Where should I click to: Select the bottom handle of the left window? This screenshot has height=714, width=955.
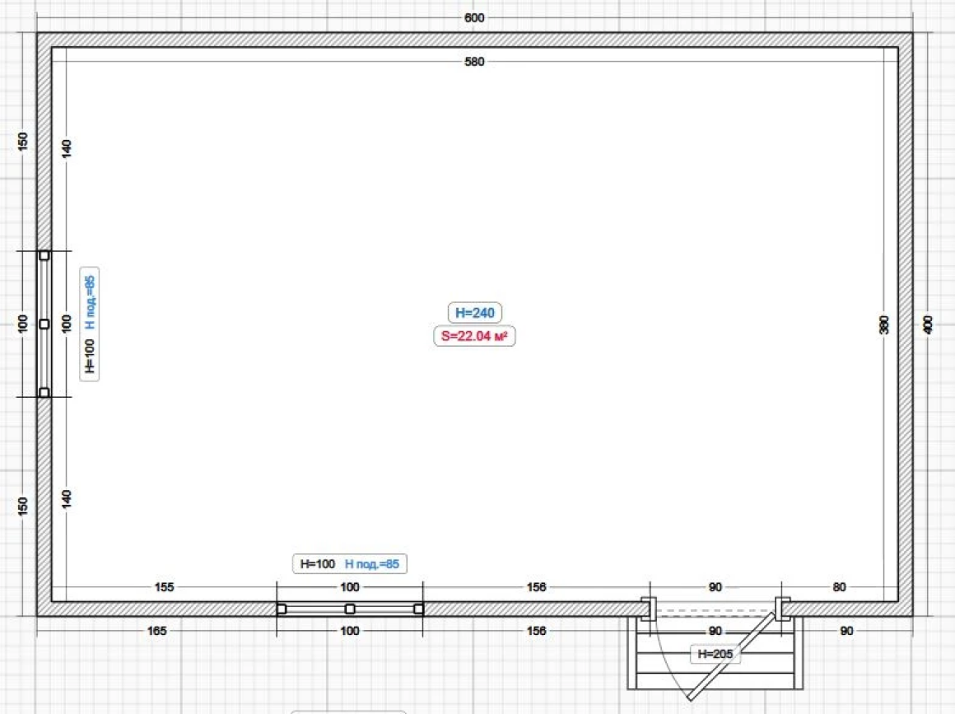44,393
